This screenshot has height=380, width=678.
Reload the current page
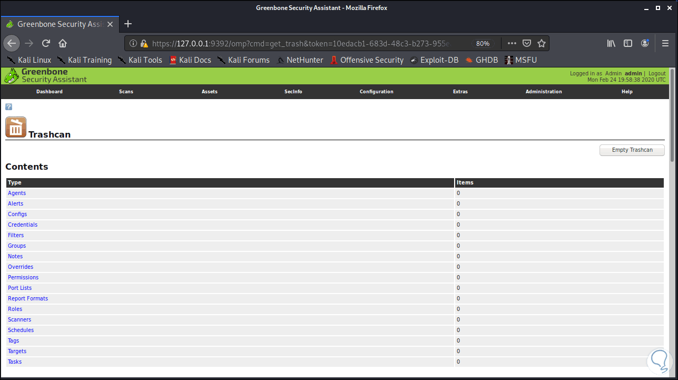pyautogui.click(x=46, y=43)
